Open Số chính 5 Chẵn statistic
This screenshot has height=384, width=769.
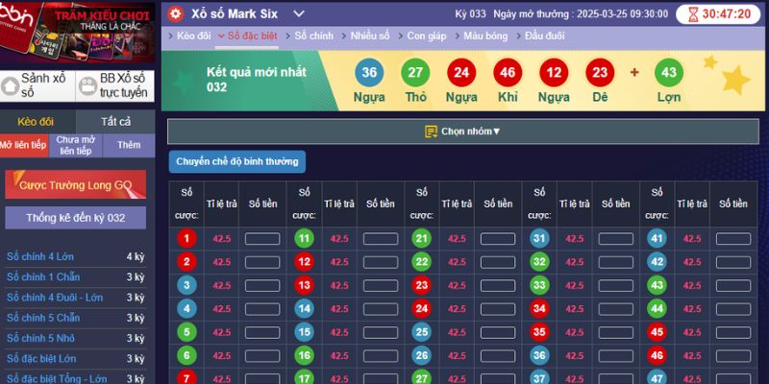tap(43, 318)
